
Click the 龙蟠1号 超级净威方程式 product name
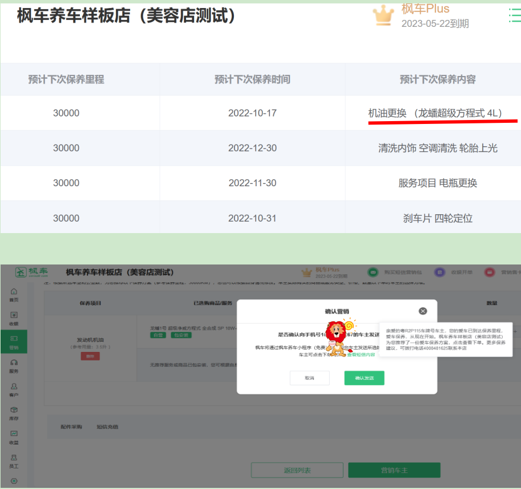[193, 328]
